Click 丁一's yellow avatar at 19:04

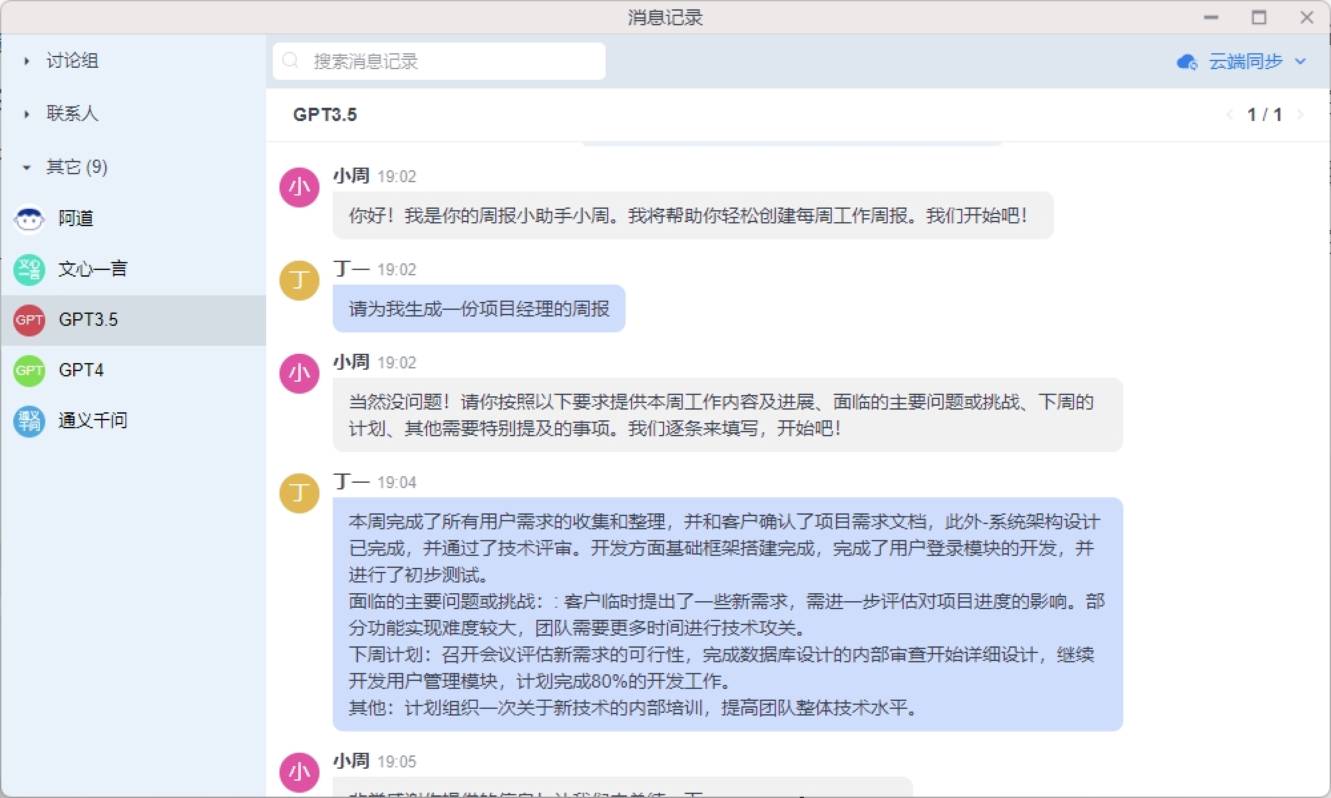pyautogui.click(x=299, y=493)
